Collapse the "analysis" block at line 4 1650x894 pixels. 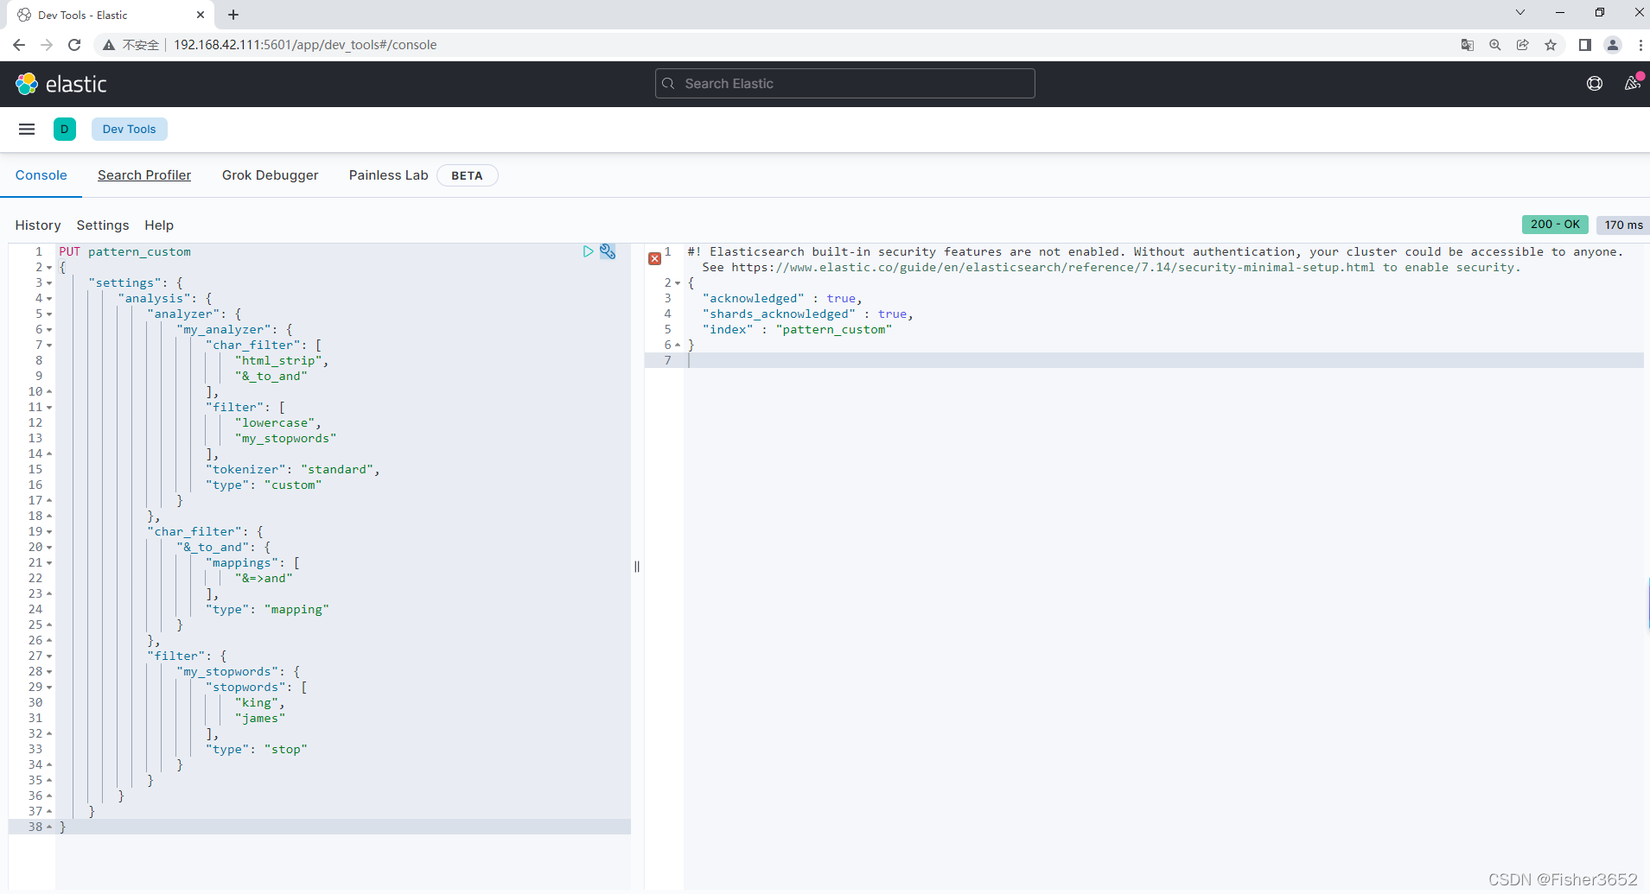tap(49, 299)
